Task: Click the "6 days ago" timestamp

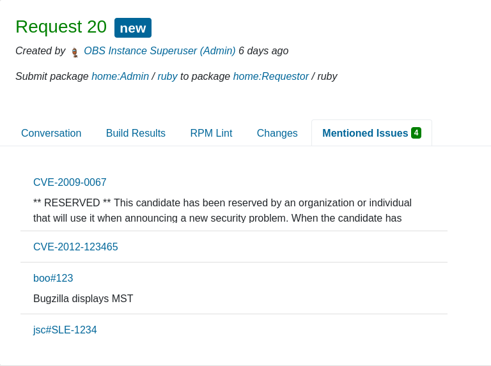Action: (x=263, y=50)
